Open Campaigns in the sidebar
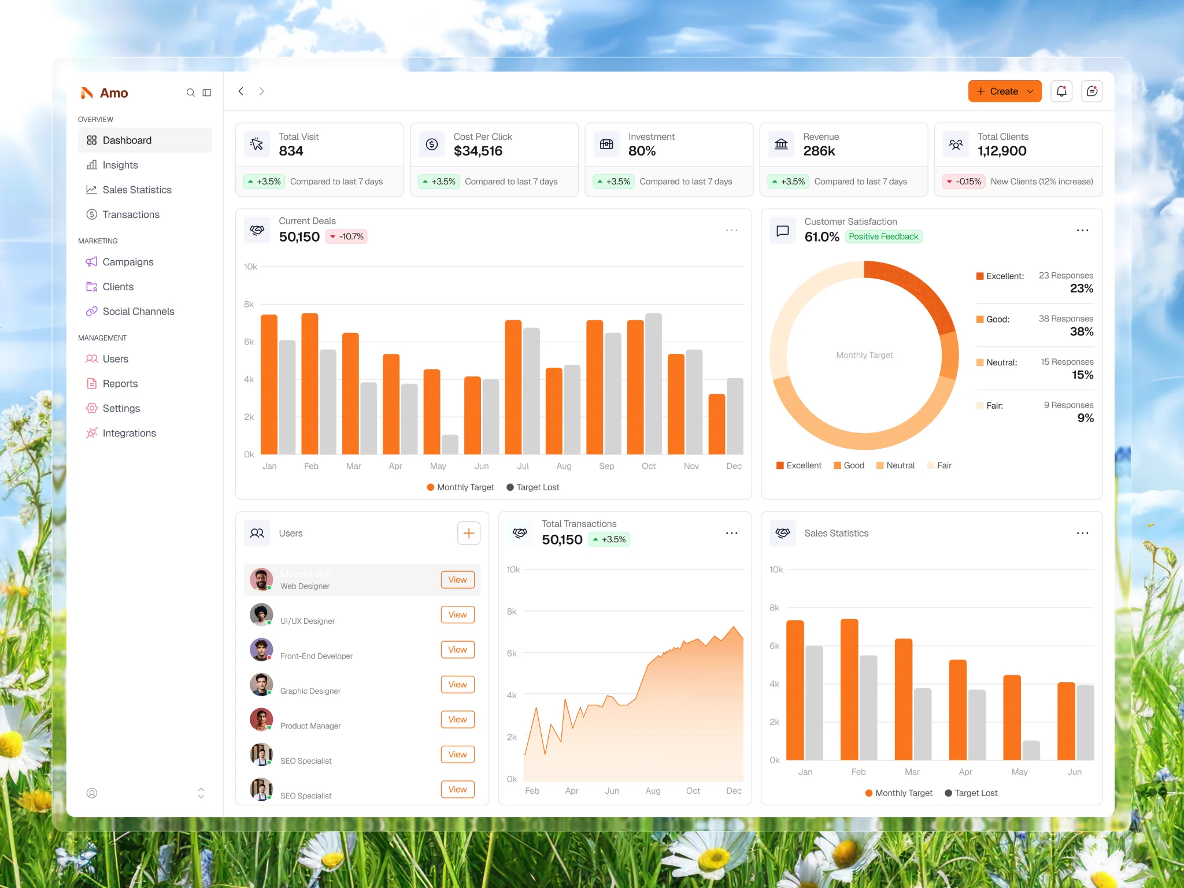 pyautogui.click(x=145, y=262)
